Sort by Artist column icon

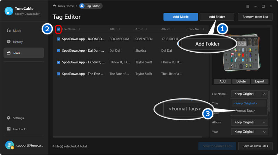tap(146, 29)
